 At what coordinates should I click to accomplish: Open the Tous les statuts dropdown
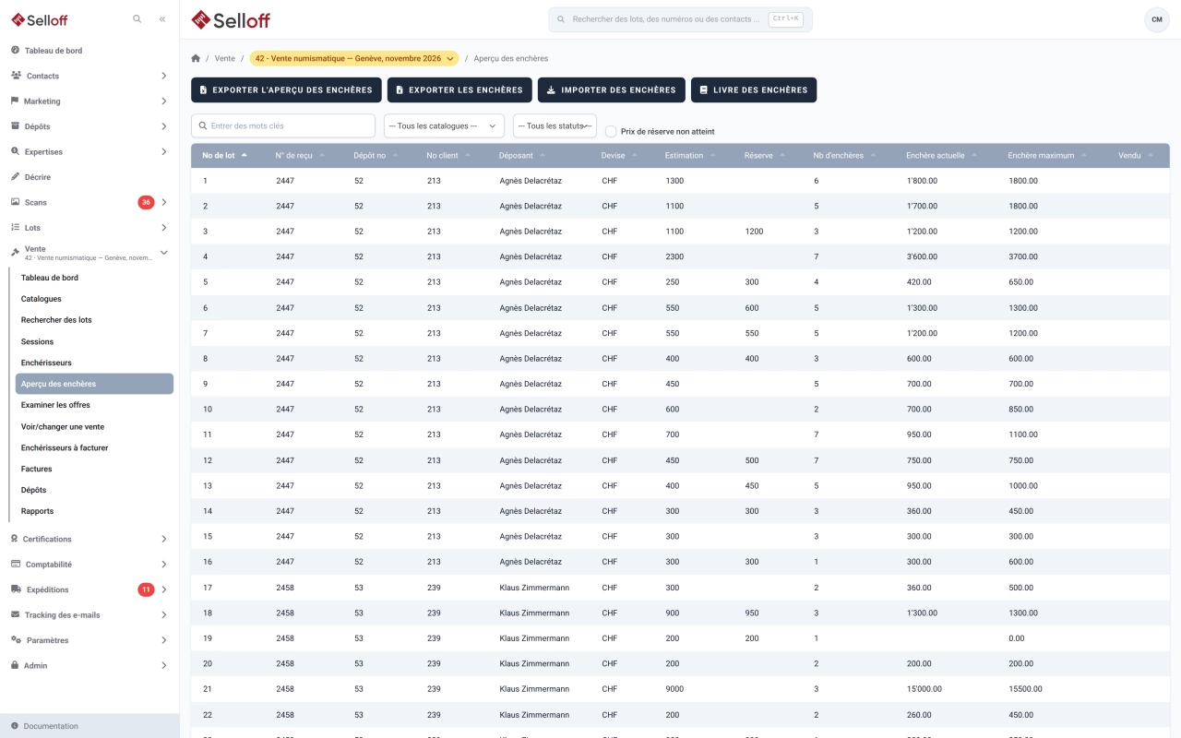(555, 125)
